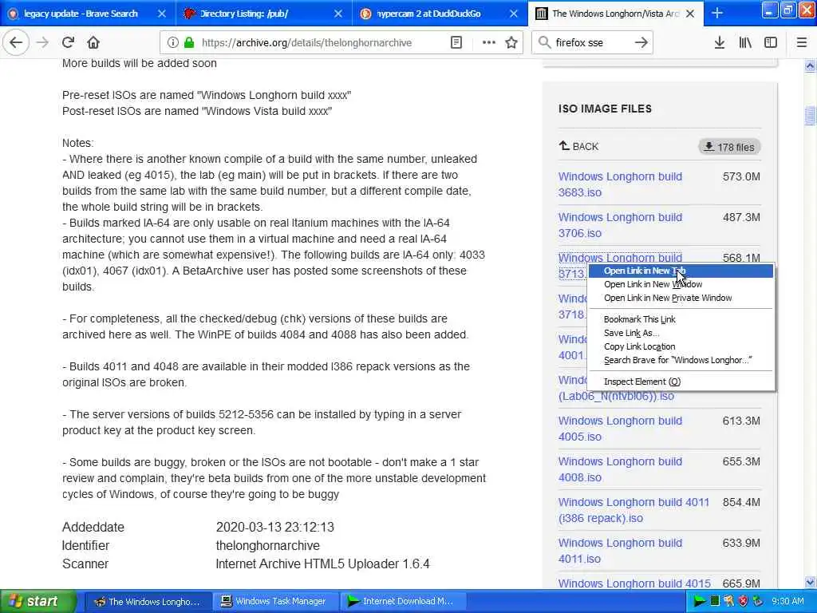
Task: Select Bookmark This Link
Action: 681,319
